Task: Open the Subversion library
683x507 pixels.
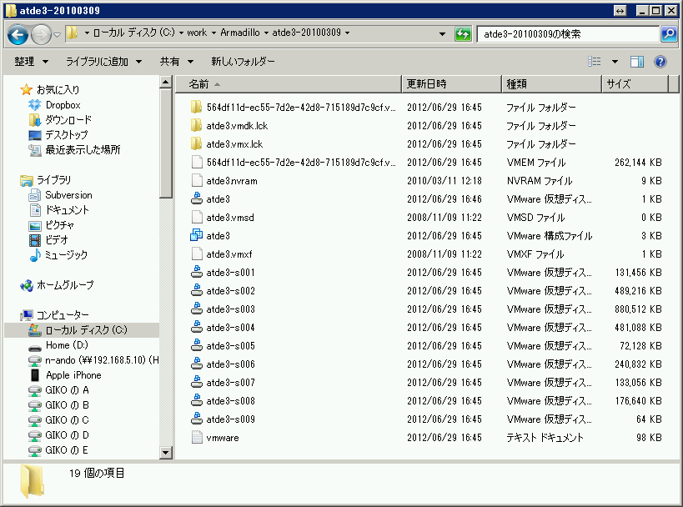Action: pyautogui.click(x=60, y=195)
